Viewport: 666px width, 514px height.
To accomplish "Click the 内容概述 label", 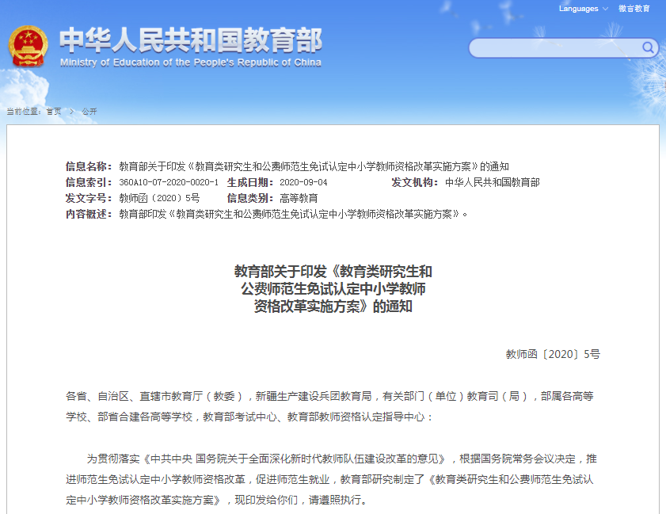I will pos(89,214).
